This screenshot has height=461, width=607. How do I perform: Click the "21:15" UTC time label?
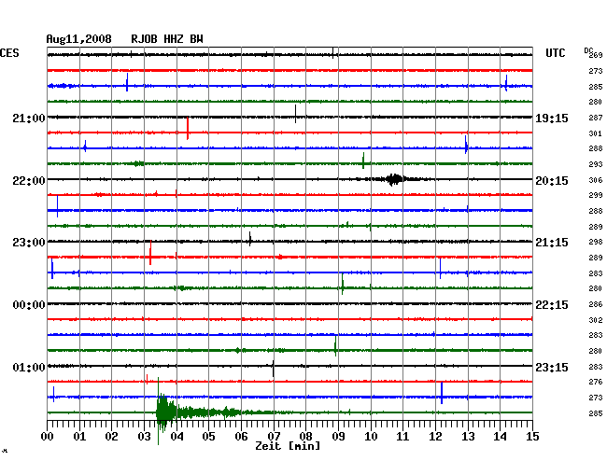coord(552,243)
